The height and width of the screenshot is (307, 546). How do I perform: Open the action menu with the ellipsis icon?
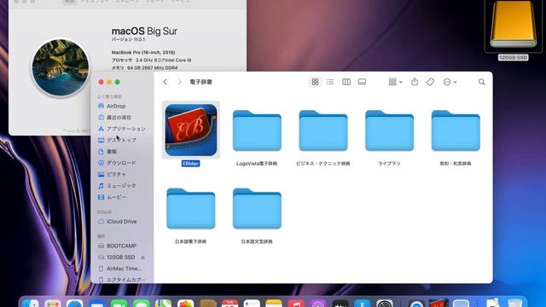coord(450,82)
